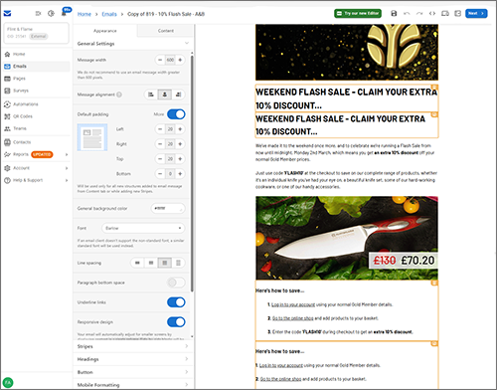
Task: Toggle the Default padding More switch
Action: pos(176,114)
